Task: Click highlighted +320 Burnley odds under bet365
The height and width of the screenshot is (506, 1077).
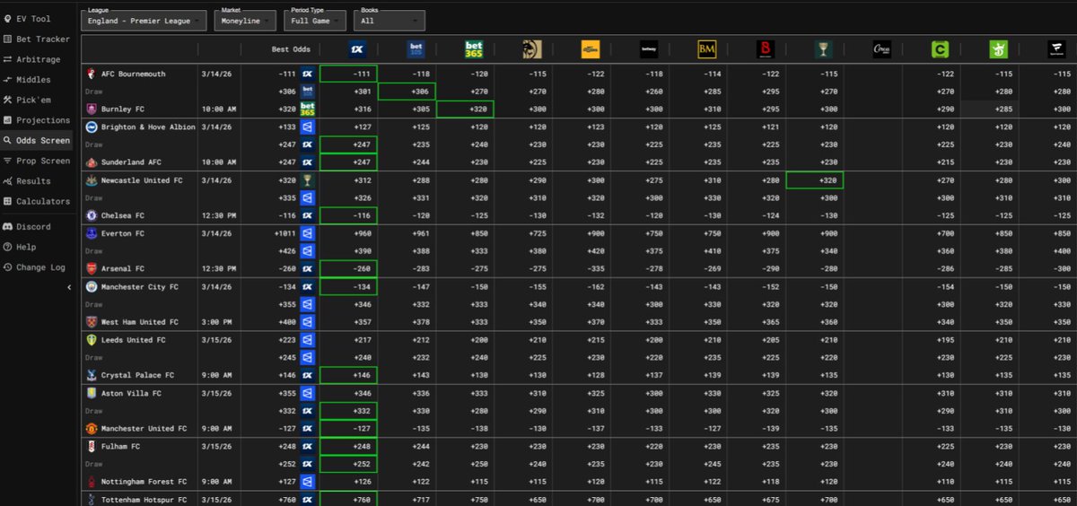Action: 465,109
